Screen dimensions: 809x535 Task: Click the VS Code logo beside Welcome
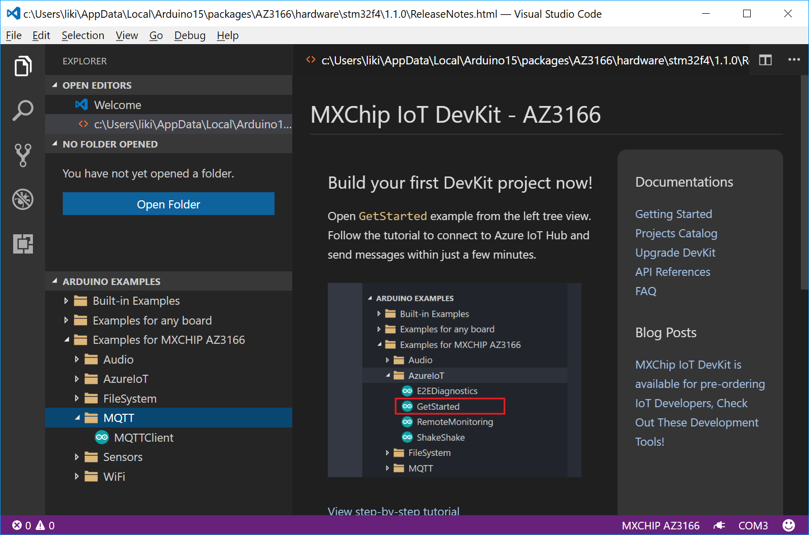point(82,104)
